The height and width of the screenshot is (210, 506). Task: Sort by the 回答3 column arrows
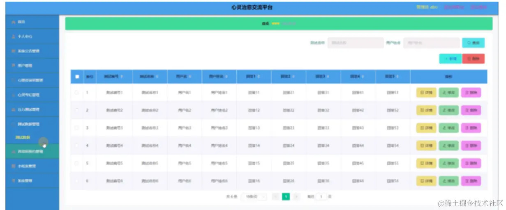(328, 76)
